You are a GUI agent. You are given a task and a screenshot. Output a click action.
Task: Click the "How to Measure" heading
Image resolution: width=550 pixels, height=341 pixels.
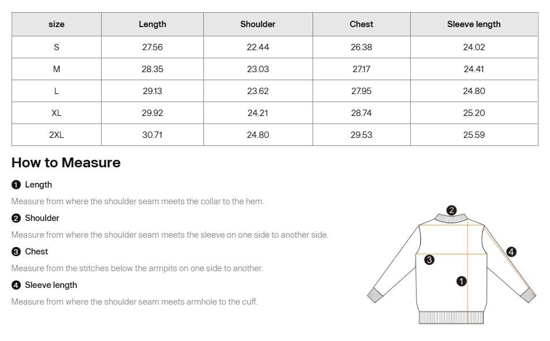66,163
